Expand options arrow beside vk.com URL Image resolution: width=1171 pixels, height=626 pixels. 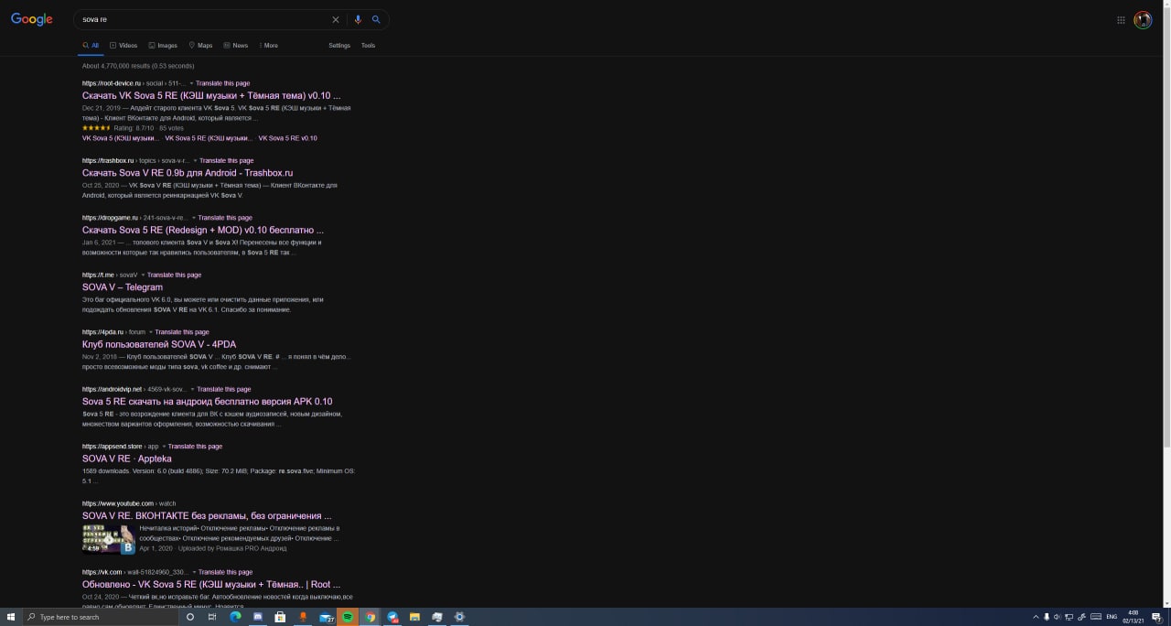point(195,572)
